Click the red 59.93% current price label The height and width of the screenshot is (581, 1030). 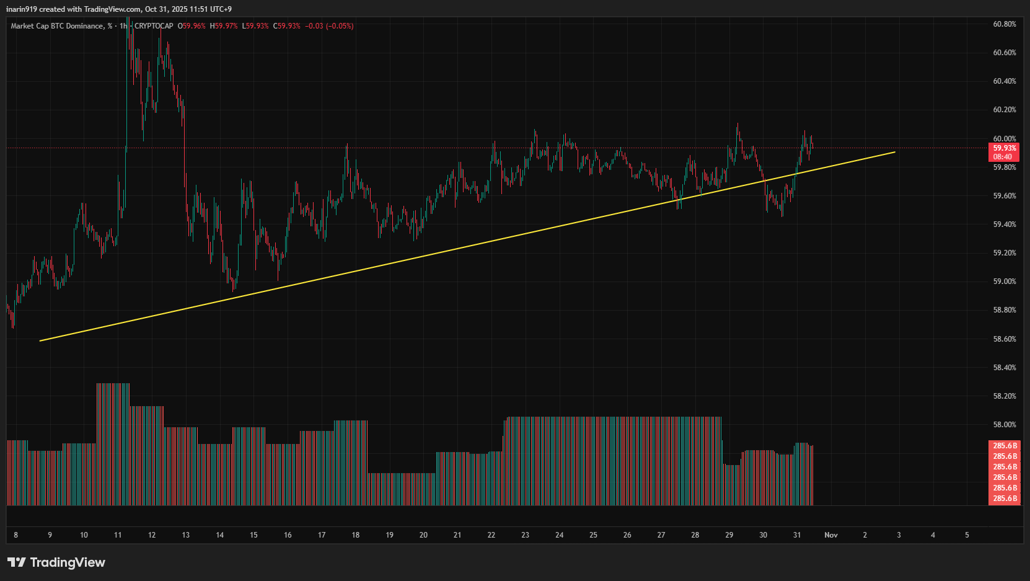pyautogui.click(x=1004, y=148)
